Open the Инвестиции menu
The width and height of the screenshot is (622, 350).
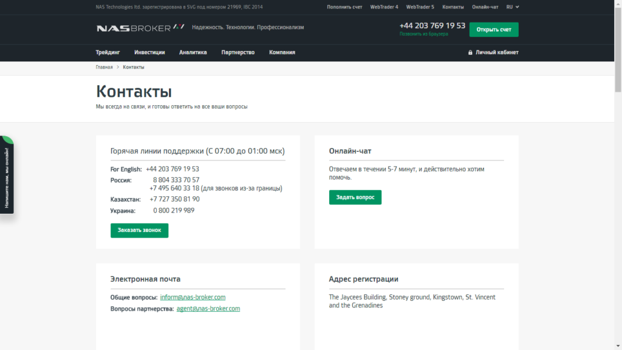click(149, 52)
